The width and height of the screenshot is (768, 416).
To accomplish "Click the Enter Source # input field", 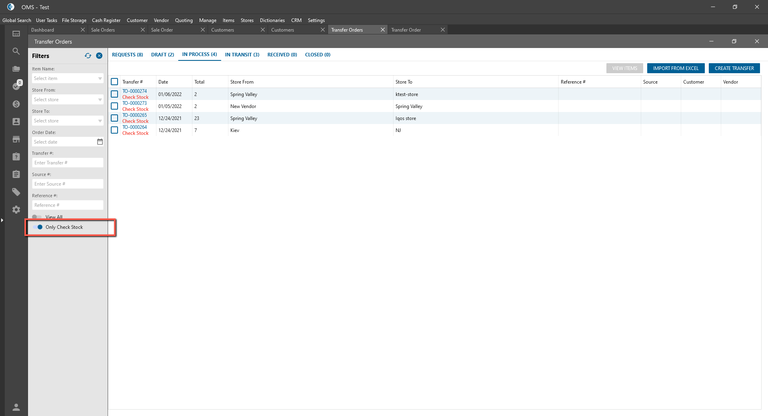I will (68, 184).
